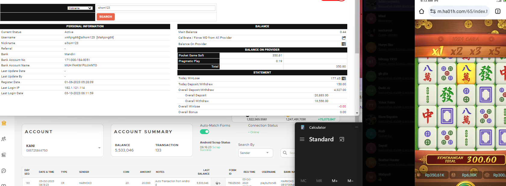Click the sidebar icon just below users
Image resolution: width=506 pixels, height=186 pixels.
(x=4, y=155)
